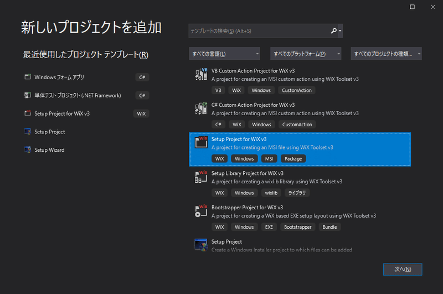Open the すべてのプラットフォーム platform dropdown

click(x=306, y=54)
